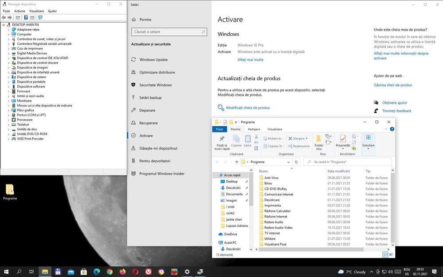Viewport: 443px width, 277px height.
Task: Launch Opera from the taskbar
Action: point(135,272)
